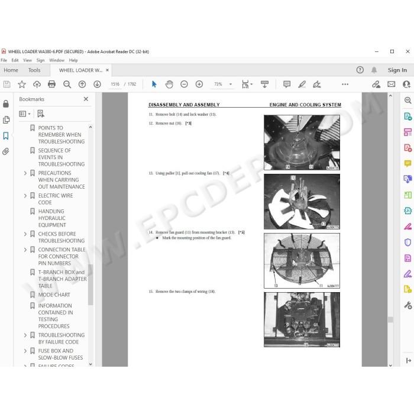Viewport: 414px width, 414px height.
Task: Open account profile icon at toolbar end
Action: pyautogui.click(x=407, y=84)
